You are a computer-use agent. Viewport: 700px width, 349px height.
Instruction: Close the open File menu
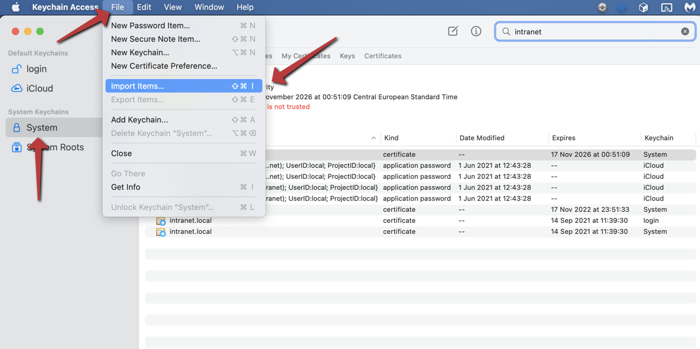pyautogui.click(x=118, y=7)
